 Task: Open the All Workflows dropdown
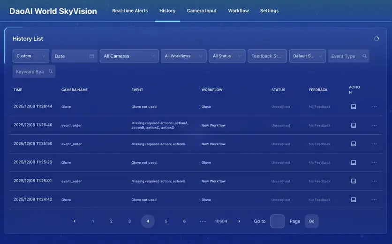coord(183,56)
